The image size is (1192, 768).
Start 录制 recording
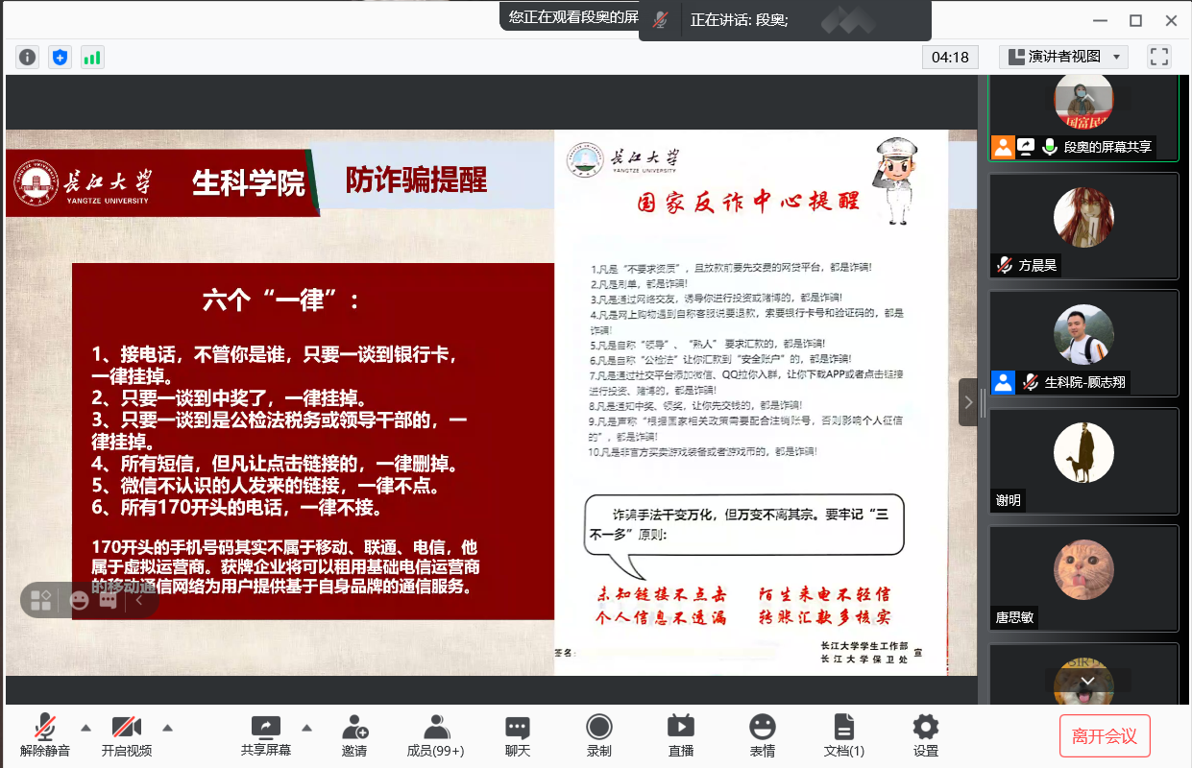pos(599,735)
